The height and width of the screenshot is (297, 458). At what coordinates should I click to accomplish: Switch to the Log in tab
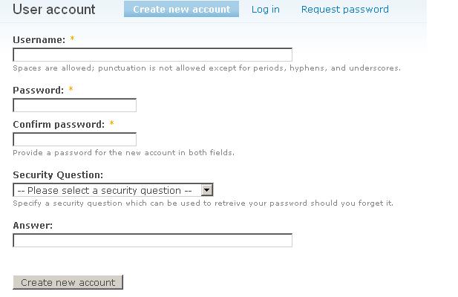[265, 10]
